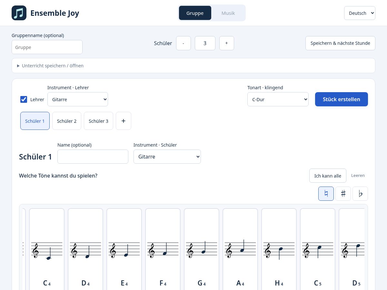Increase student count with plus stepper
The width and height of the screenshot is (387, 290).
[x=227, y=43]
